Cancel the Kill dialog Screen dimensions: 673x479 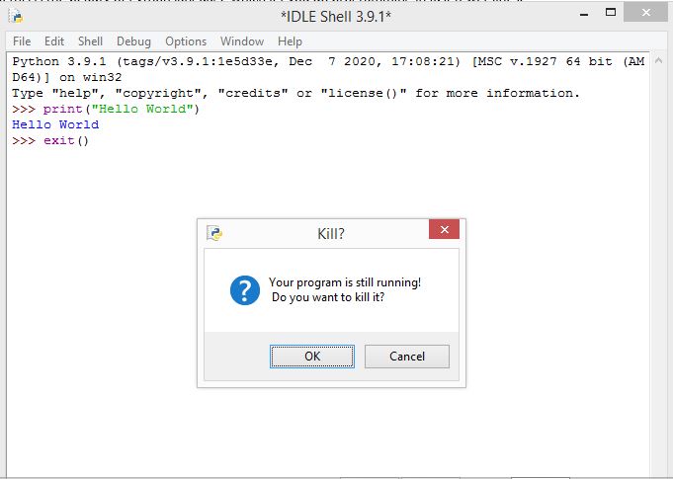407,357
